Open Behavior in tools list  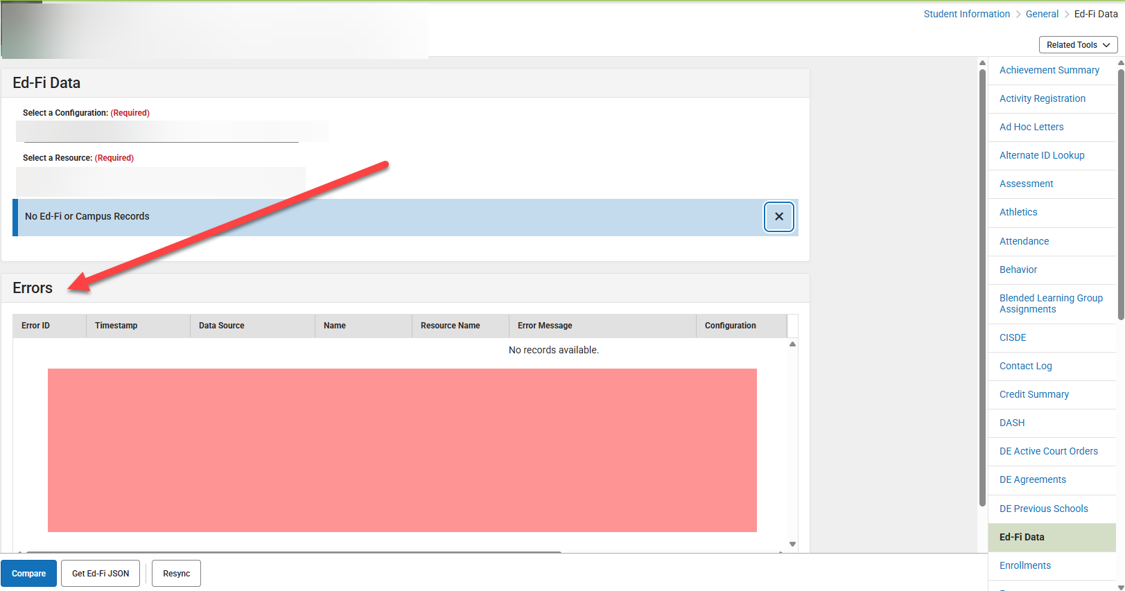(1018, 270)
